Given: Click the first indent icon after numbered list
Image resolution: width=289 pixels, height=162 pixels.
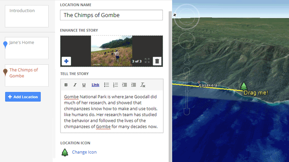Looking at the screenshot, I should (x=125, y=85).
